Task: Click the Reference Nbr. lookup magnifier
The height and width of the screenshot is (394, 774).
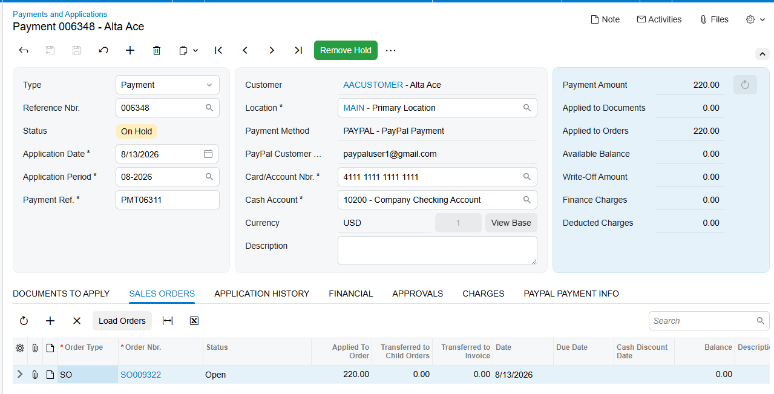Action: pyautogui.click(x=209, y=108)
